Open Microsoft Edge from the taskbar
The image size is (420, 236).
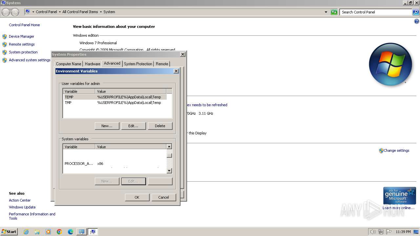click(x=71, y=232)
